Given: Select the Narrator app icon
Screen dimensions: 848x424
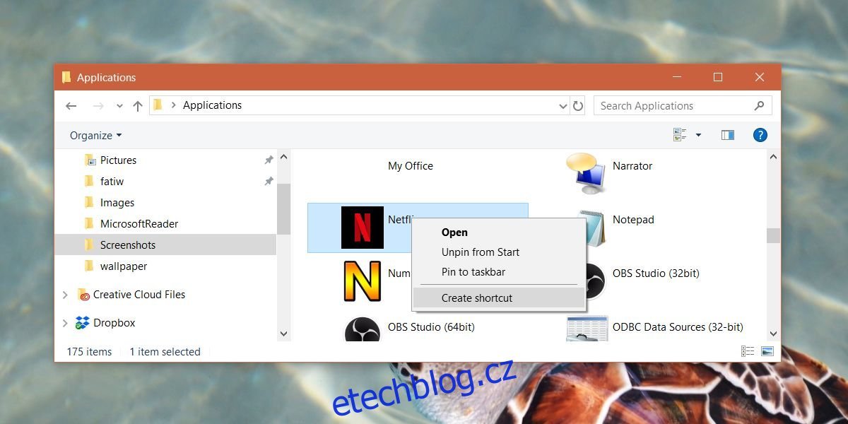Looking at the screenshot, I should click(x=586, y=173).
